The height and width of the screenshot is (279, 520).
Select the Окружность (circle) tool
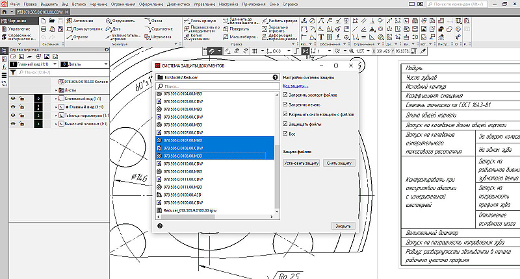(116, 21)
